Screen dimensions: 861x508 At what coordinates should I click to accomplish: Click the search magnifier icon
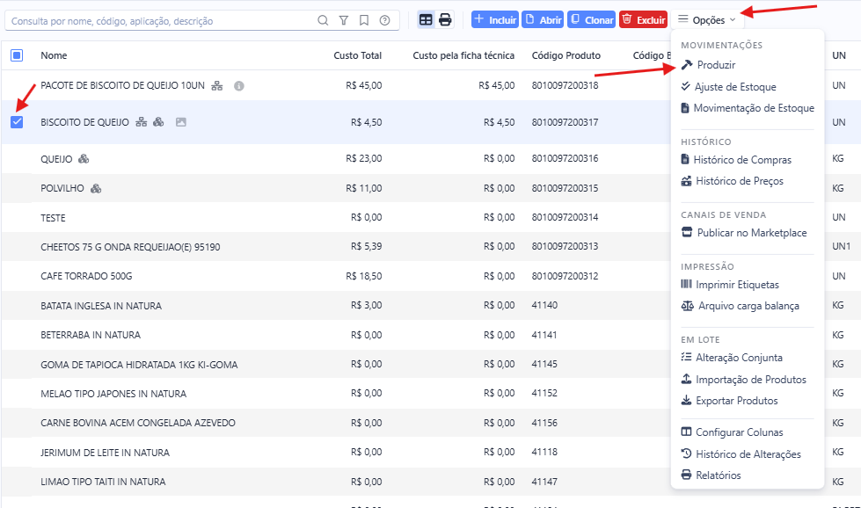(323, 20)
